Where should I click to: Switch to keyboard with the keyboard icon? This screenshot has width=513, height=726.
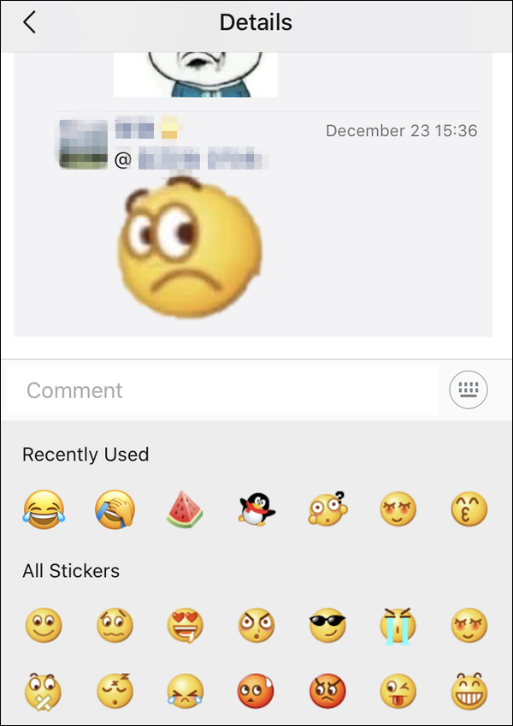pyautogui.click(x=469, y=390)
